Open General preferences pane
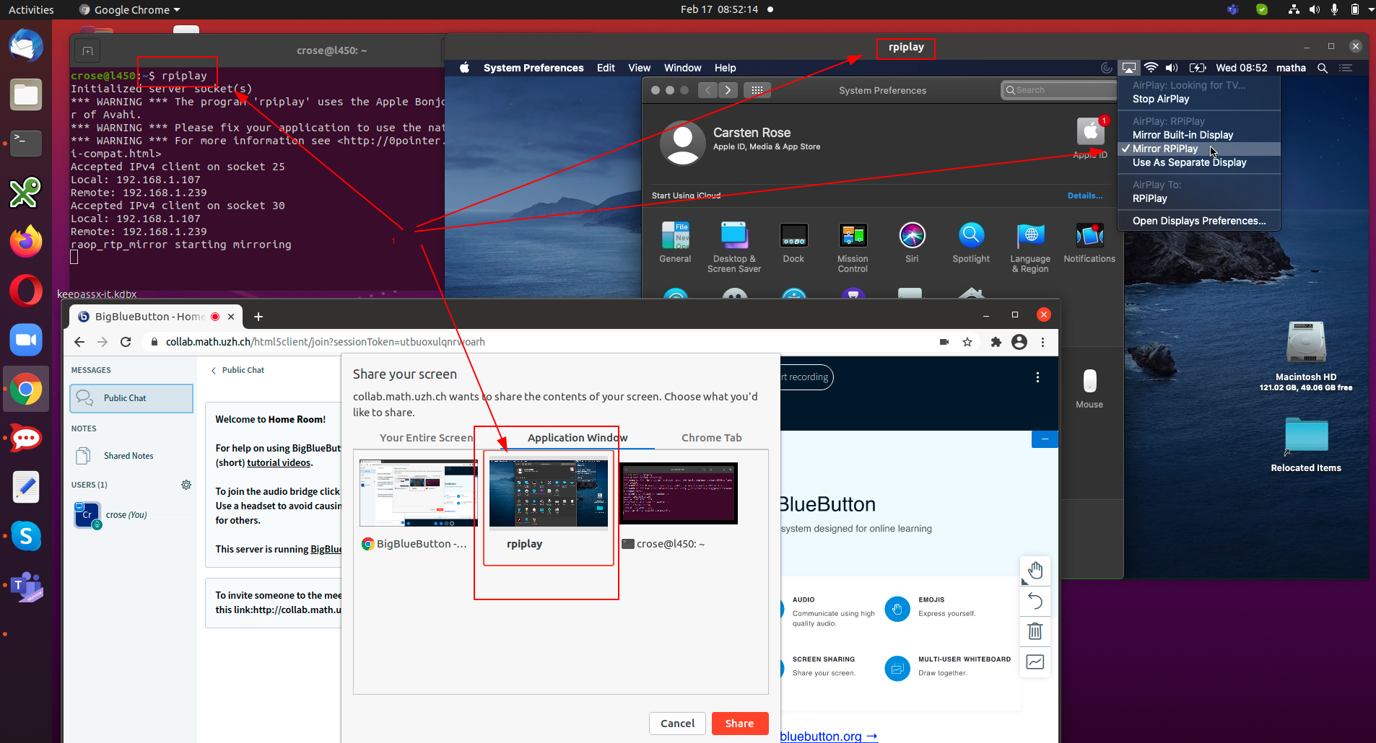Screen dimensions: 1376x743 pyautogui.click(x=675, y=243)
